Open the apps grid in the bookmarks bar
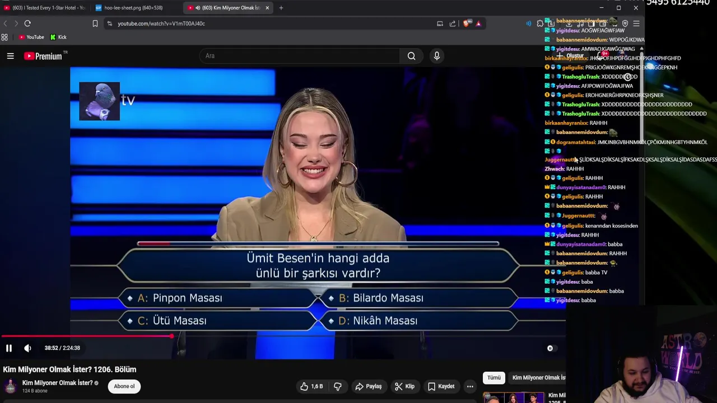Image resolution: width=717 pixels, height=403 pixels. 4,38
